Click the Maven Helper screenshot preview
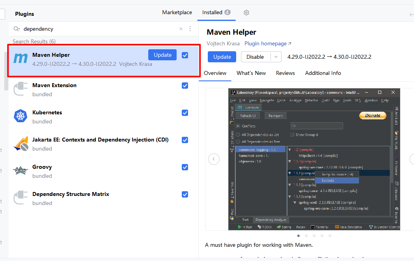Image resolution: width=414 pixels, height=261 pixels. [314, 159]
